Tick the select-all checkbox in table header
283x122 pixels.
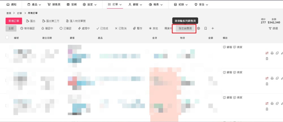(x=7, y=38)
